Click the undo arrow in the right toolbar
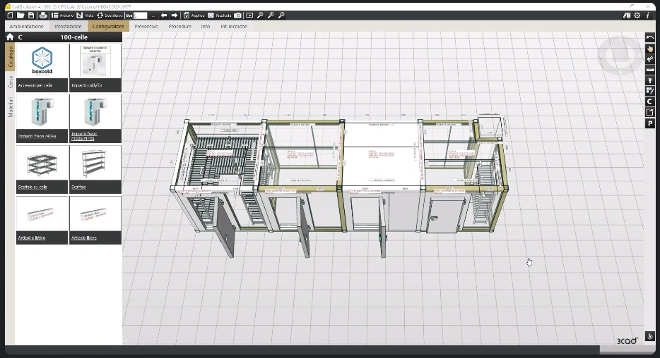The image size is (660, 358). coord(650,37)
